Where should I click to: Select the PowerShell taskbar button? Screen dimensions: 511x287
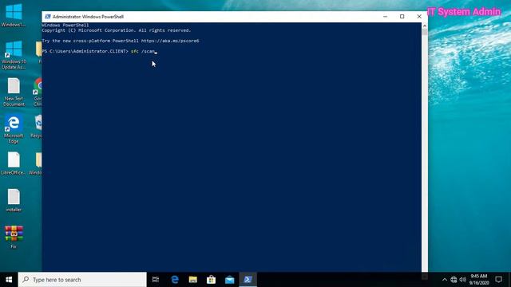click(248, 280)
